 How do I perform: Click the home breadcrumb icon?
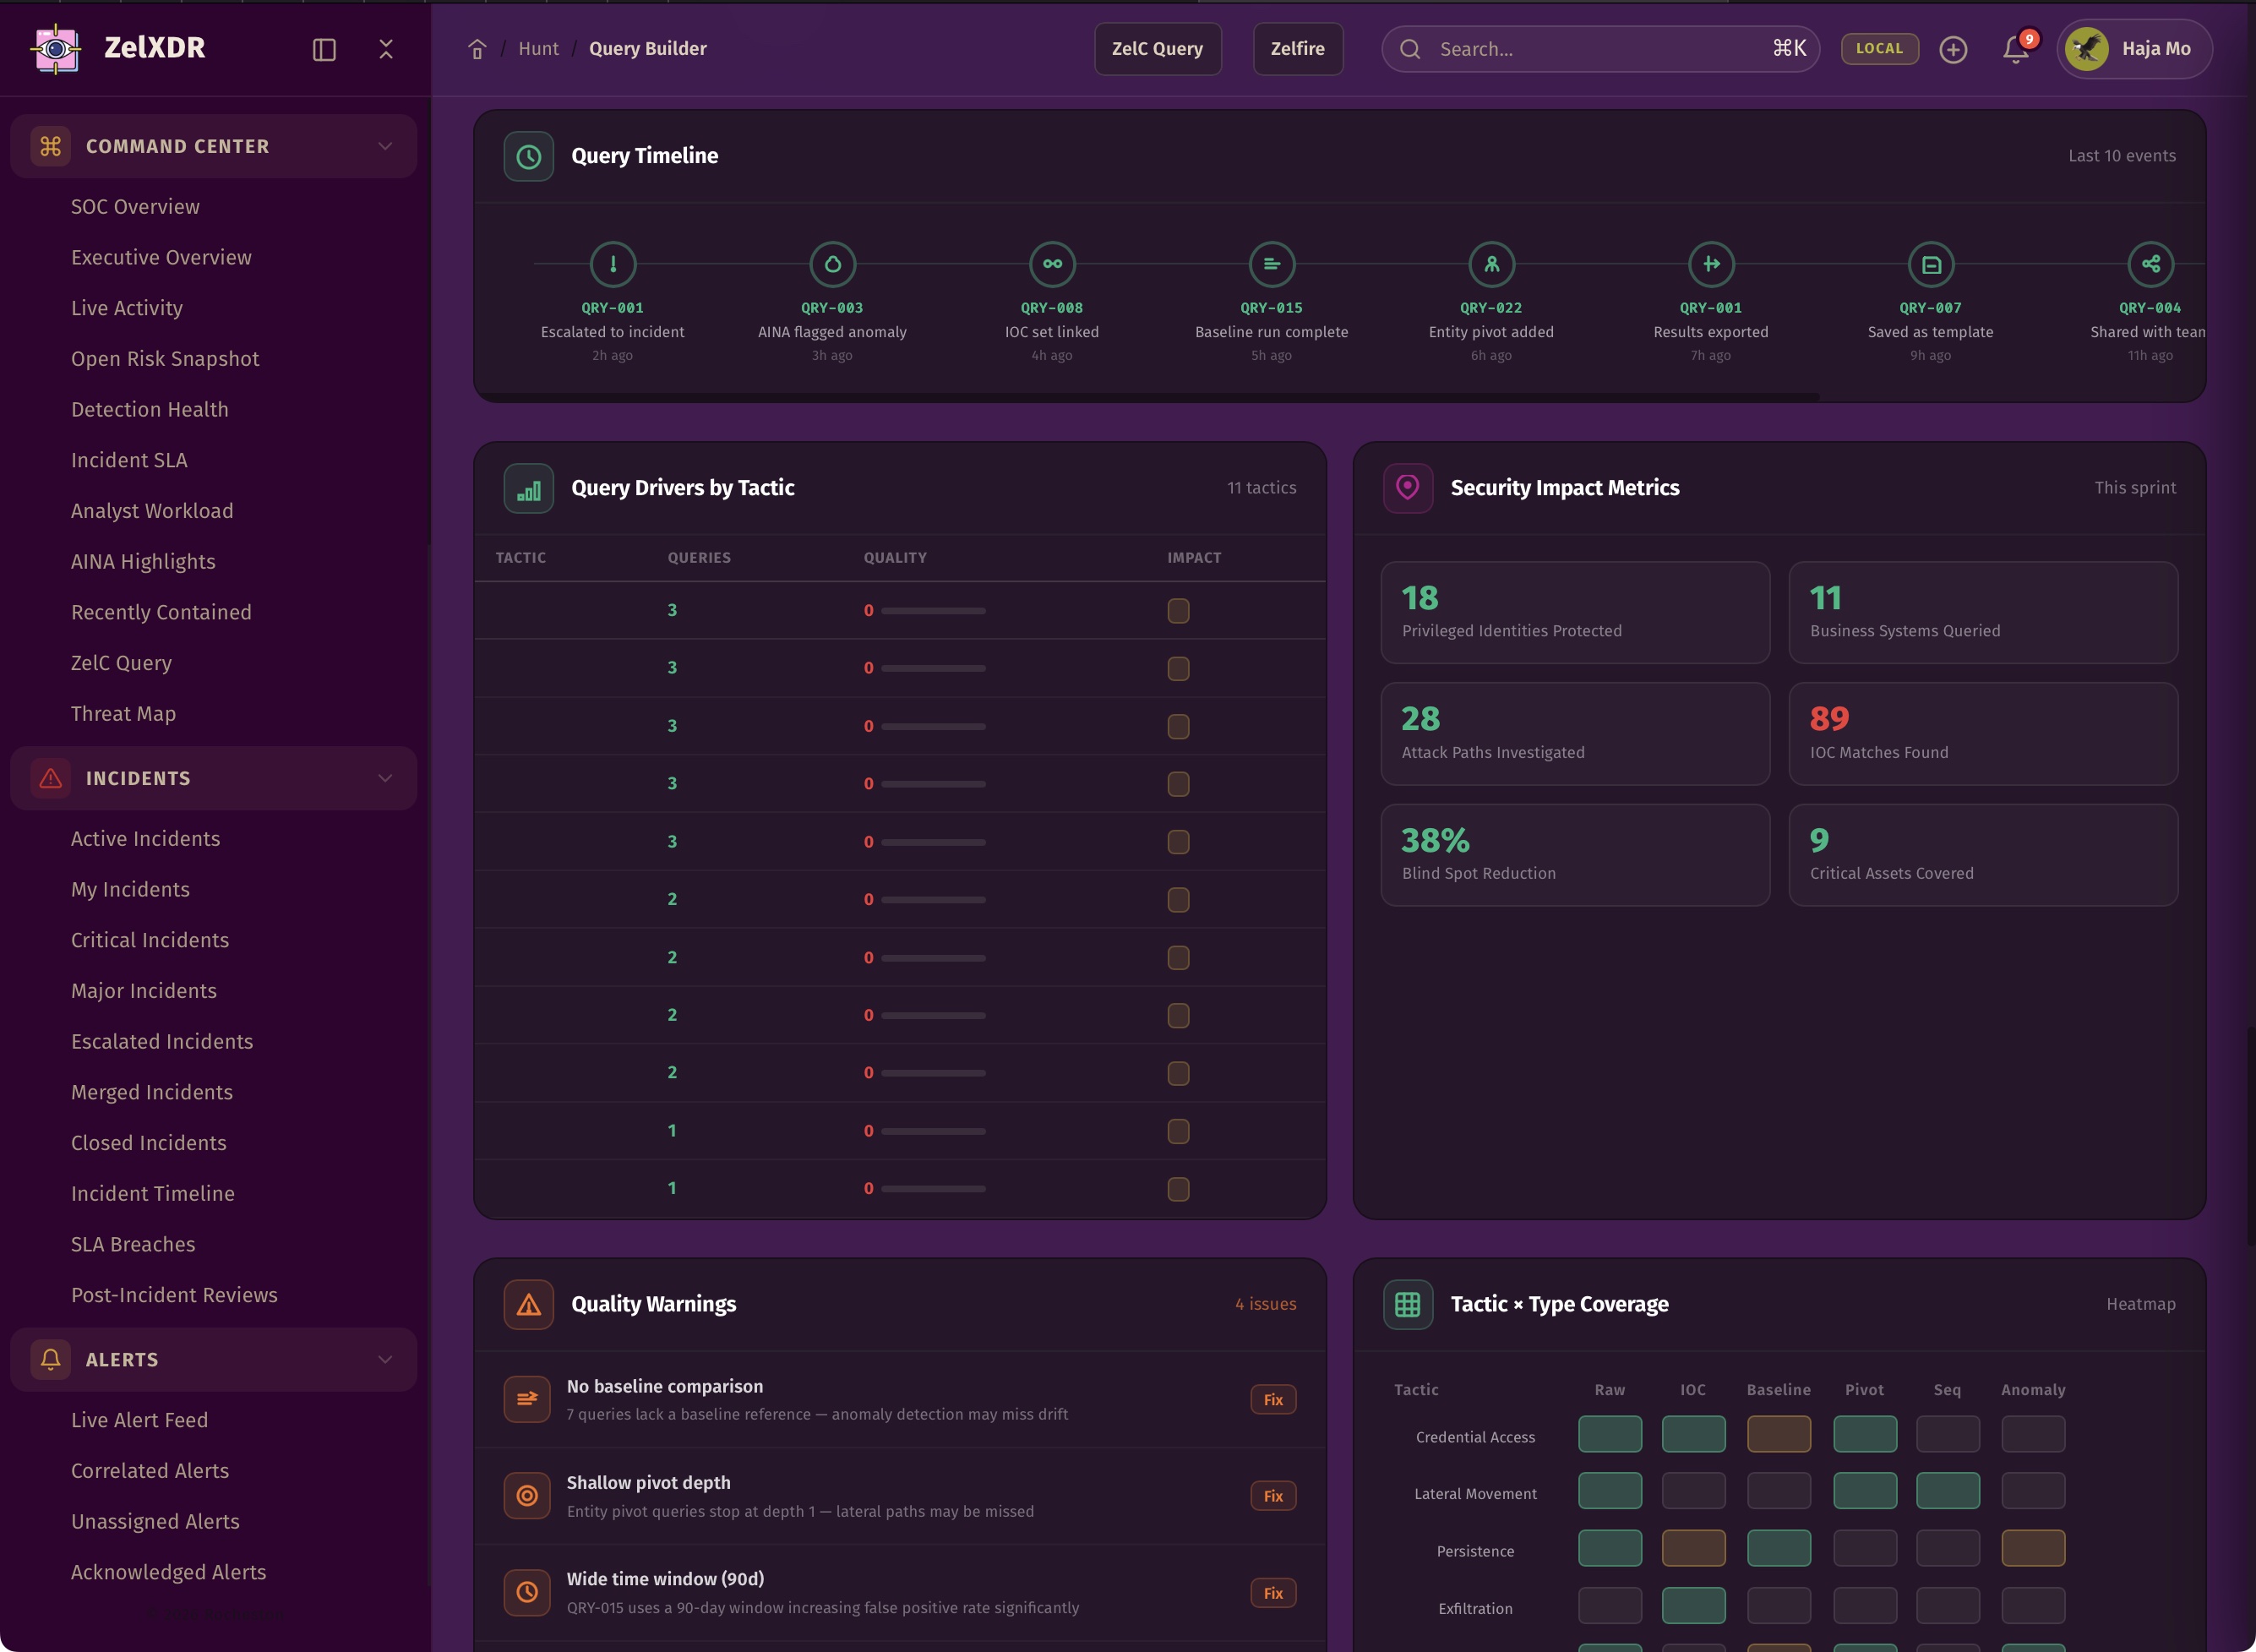click(477, 49)
